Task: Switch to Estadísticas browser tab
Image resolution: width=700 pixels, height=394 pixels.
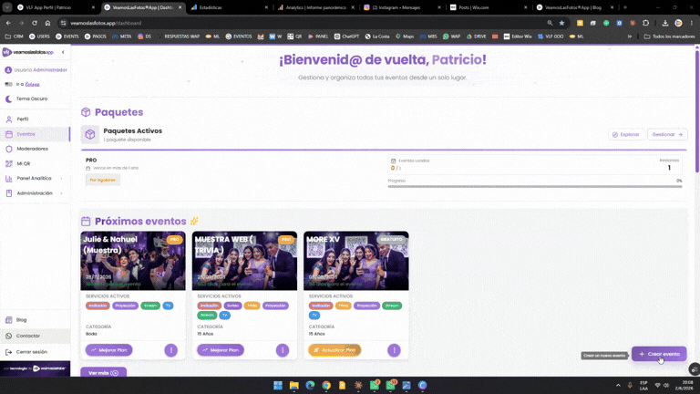Action: (x=230, y=7)
